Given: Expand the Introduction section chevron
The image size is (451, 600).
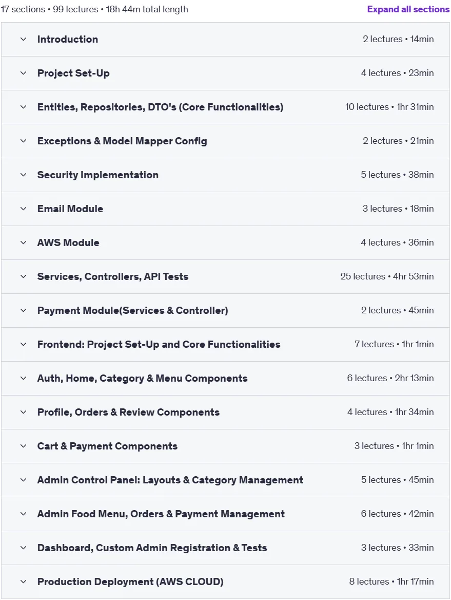Looking at the screenshot, I should pyautogui.click(x=23, y=39).
